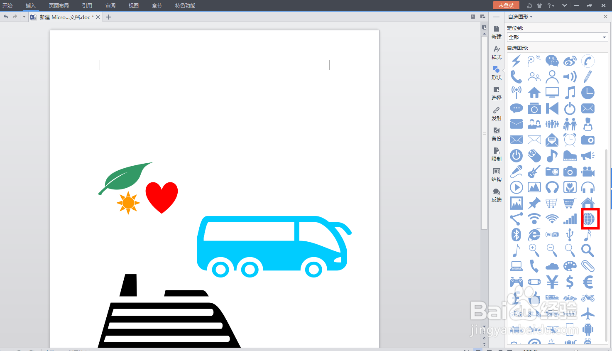Pick the Android robot shape
The height and width of the screenshot is (351, 612).
588,329
